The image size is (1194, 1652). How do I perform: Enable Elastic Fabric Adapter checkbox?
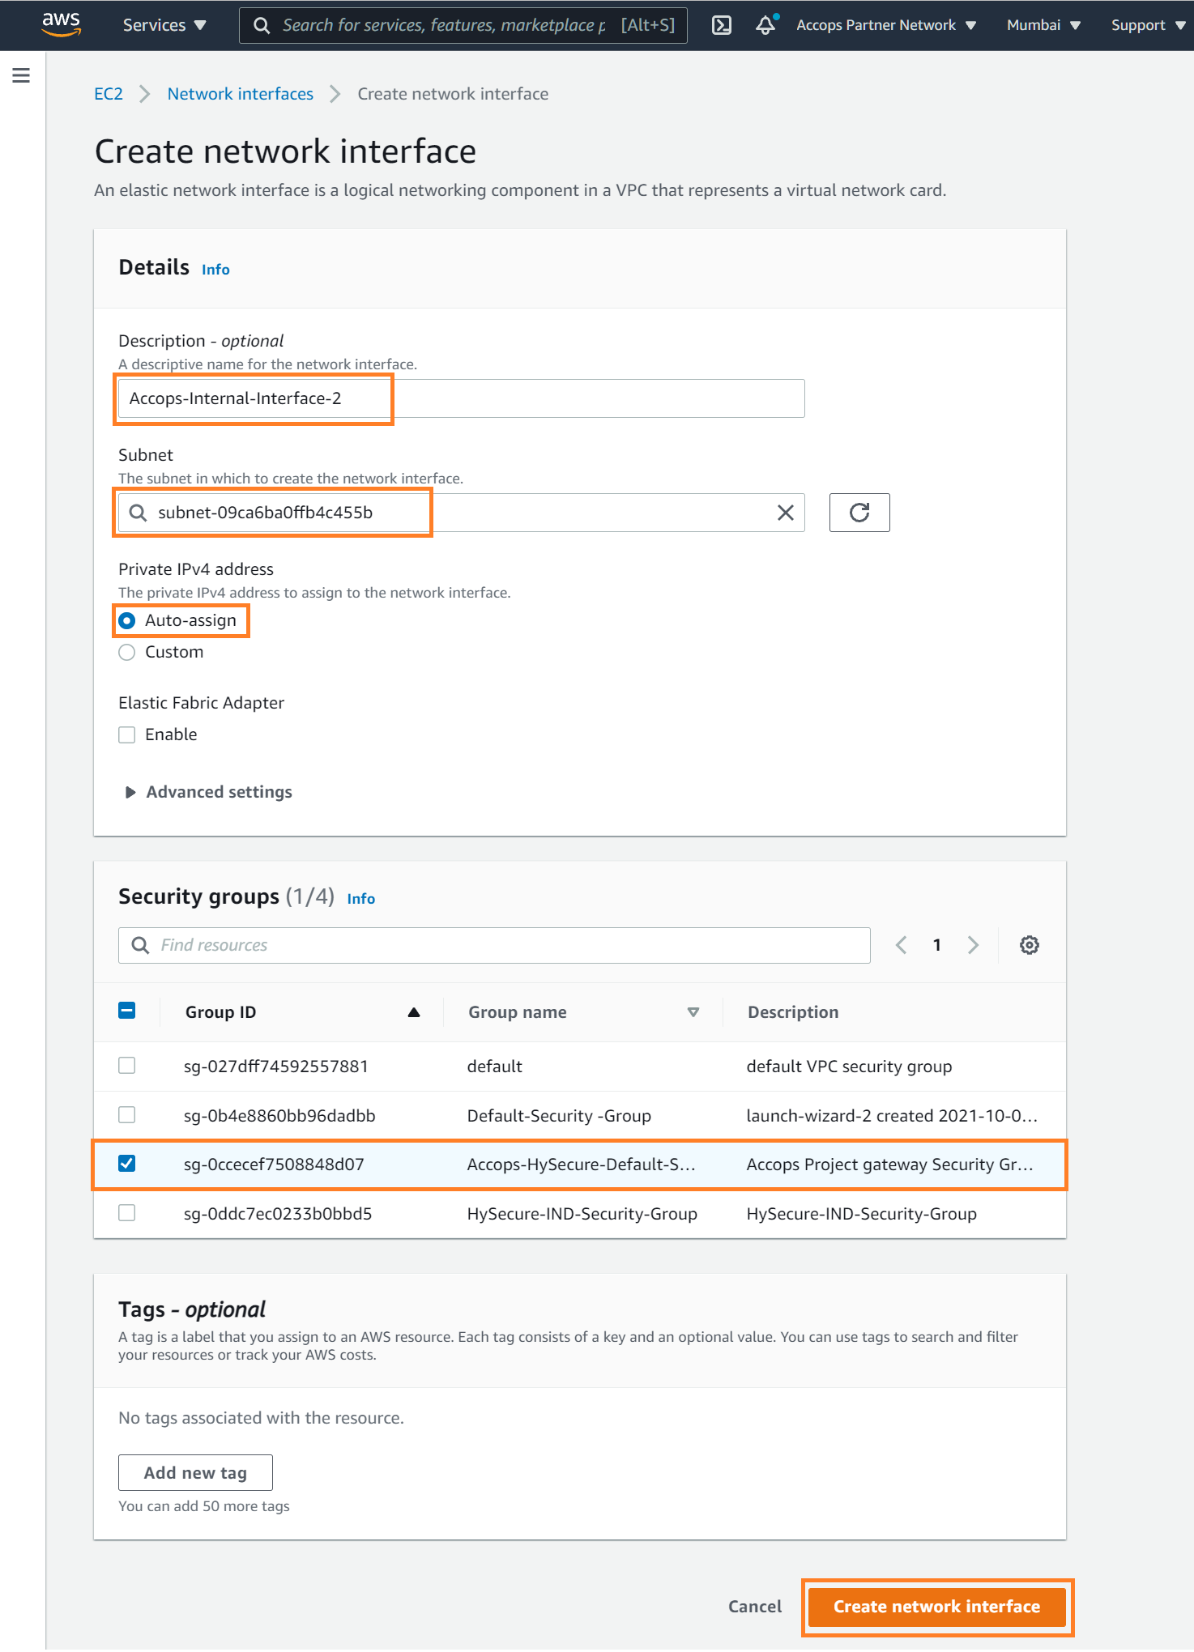tap(127, 734)
